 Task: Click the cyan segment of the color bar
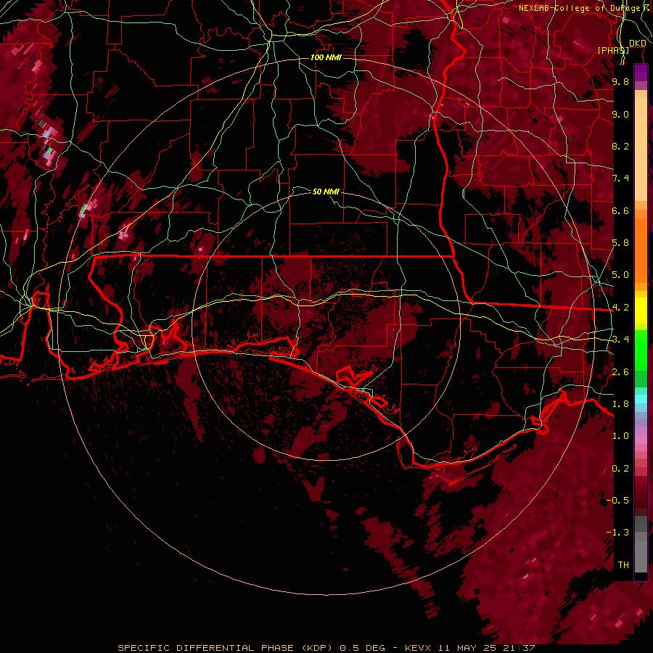pyautogui.click(x=641, y=398)
